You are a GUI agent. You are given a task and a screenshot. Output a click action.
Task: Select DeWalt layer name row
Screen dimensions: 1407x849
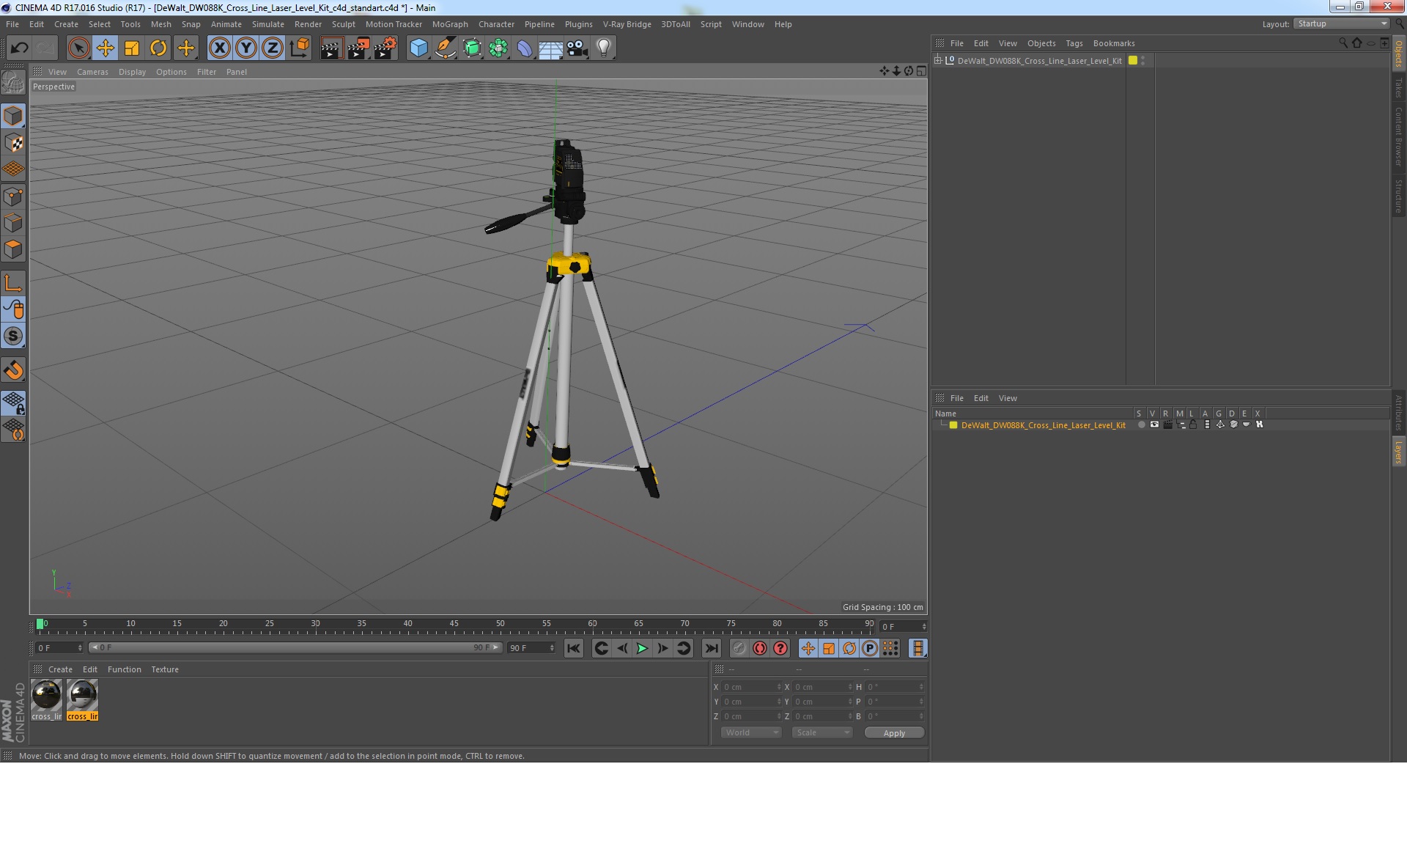[1043, 425]
